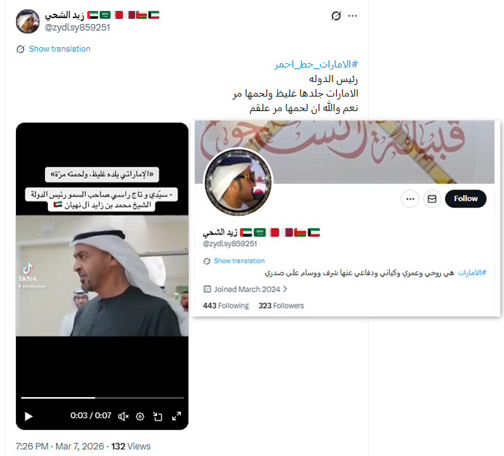Follow the profile in the hover card
504x456 pixels.
pos(465,199)
